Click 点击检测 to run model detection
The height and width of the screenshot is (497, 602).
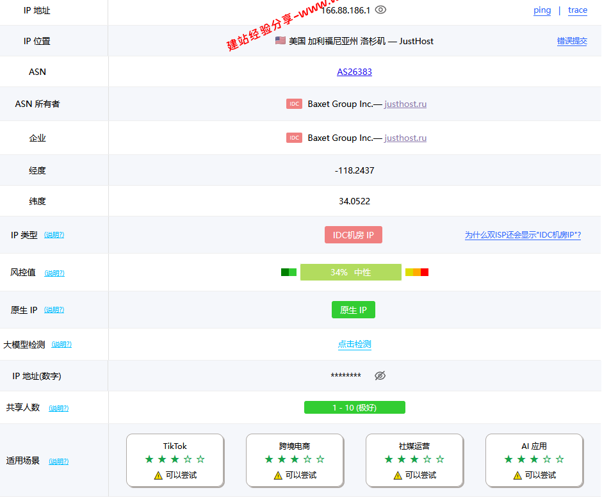(x=354, y=344)
